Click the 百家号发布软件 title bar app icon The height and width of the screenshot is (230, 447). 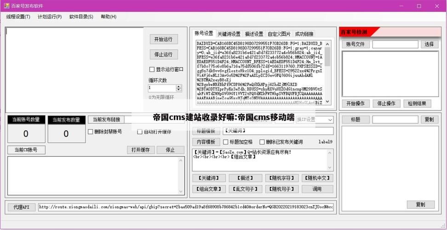(6, 6)
